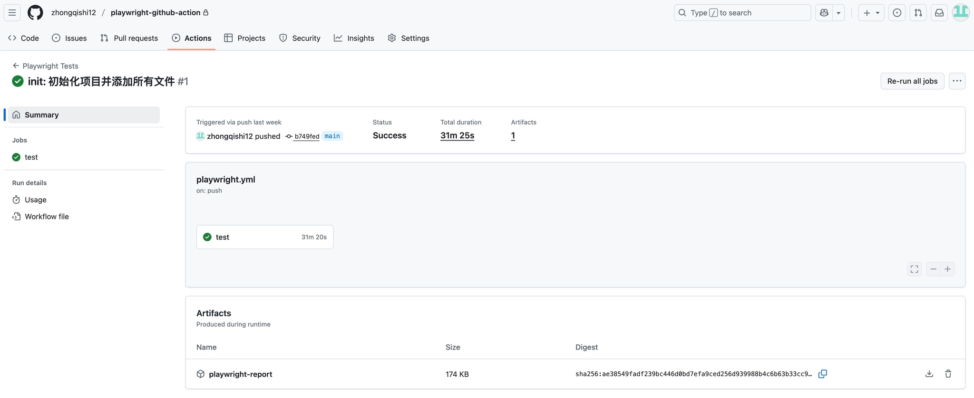Open Workflow file in sidebar
This screenshot has height=398, width=974.
84,217
